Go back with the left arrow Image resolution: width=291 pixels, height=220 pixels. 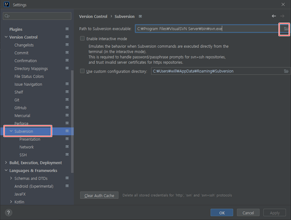click(274, 16)
